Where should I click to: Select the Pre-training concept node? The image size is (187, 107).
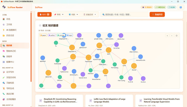[115, 65]
